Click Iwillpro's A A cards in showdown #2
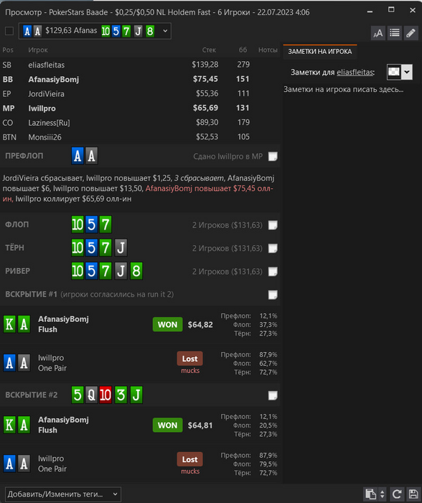Viewport: 422px width, 503px height. (17, 463)
